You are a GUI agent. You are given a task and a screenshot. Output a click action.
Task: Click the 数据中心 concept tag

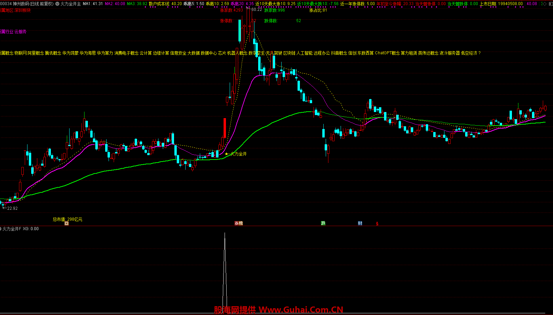[x=209, y=53]
